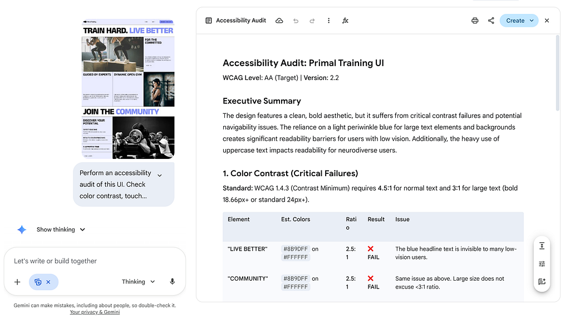Screen dimensions: 570x319
Task: Click the prompt text input field
Action: pyautogui.click(x=95, y=261)
